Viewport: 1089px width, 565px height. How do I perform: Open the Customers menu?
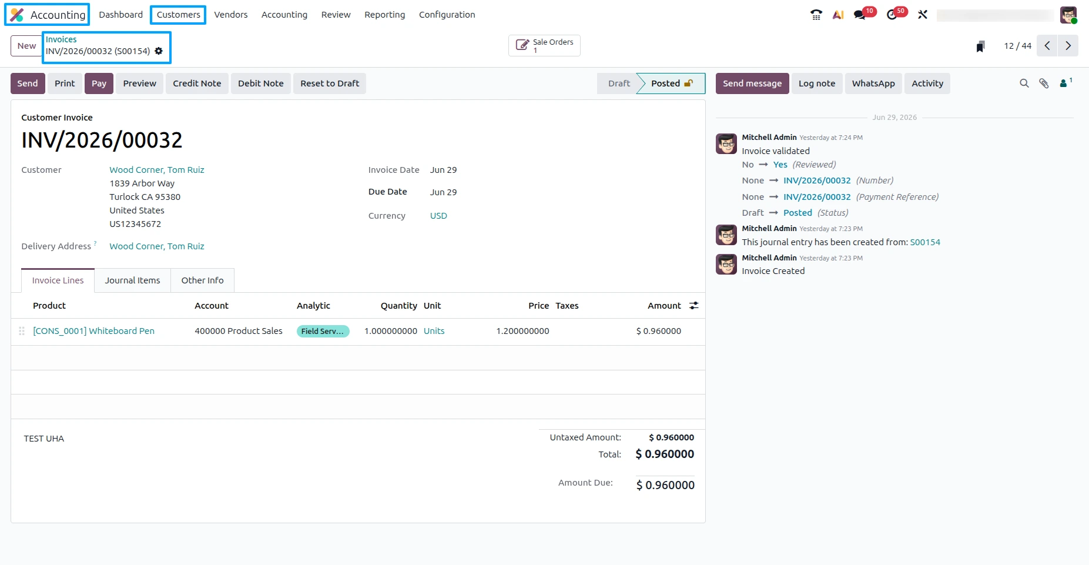click(178, 15)
